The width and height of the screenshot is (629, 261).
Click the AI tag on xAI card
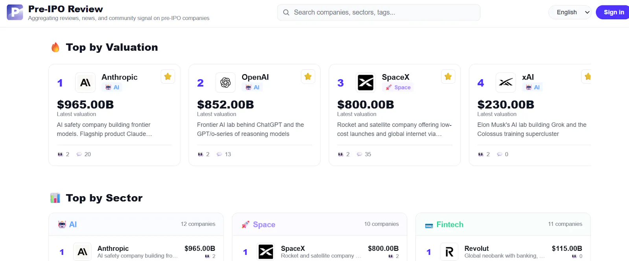click(533, 88)
